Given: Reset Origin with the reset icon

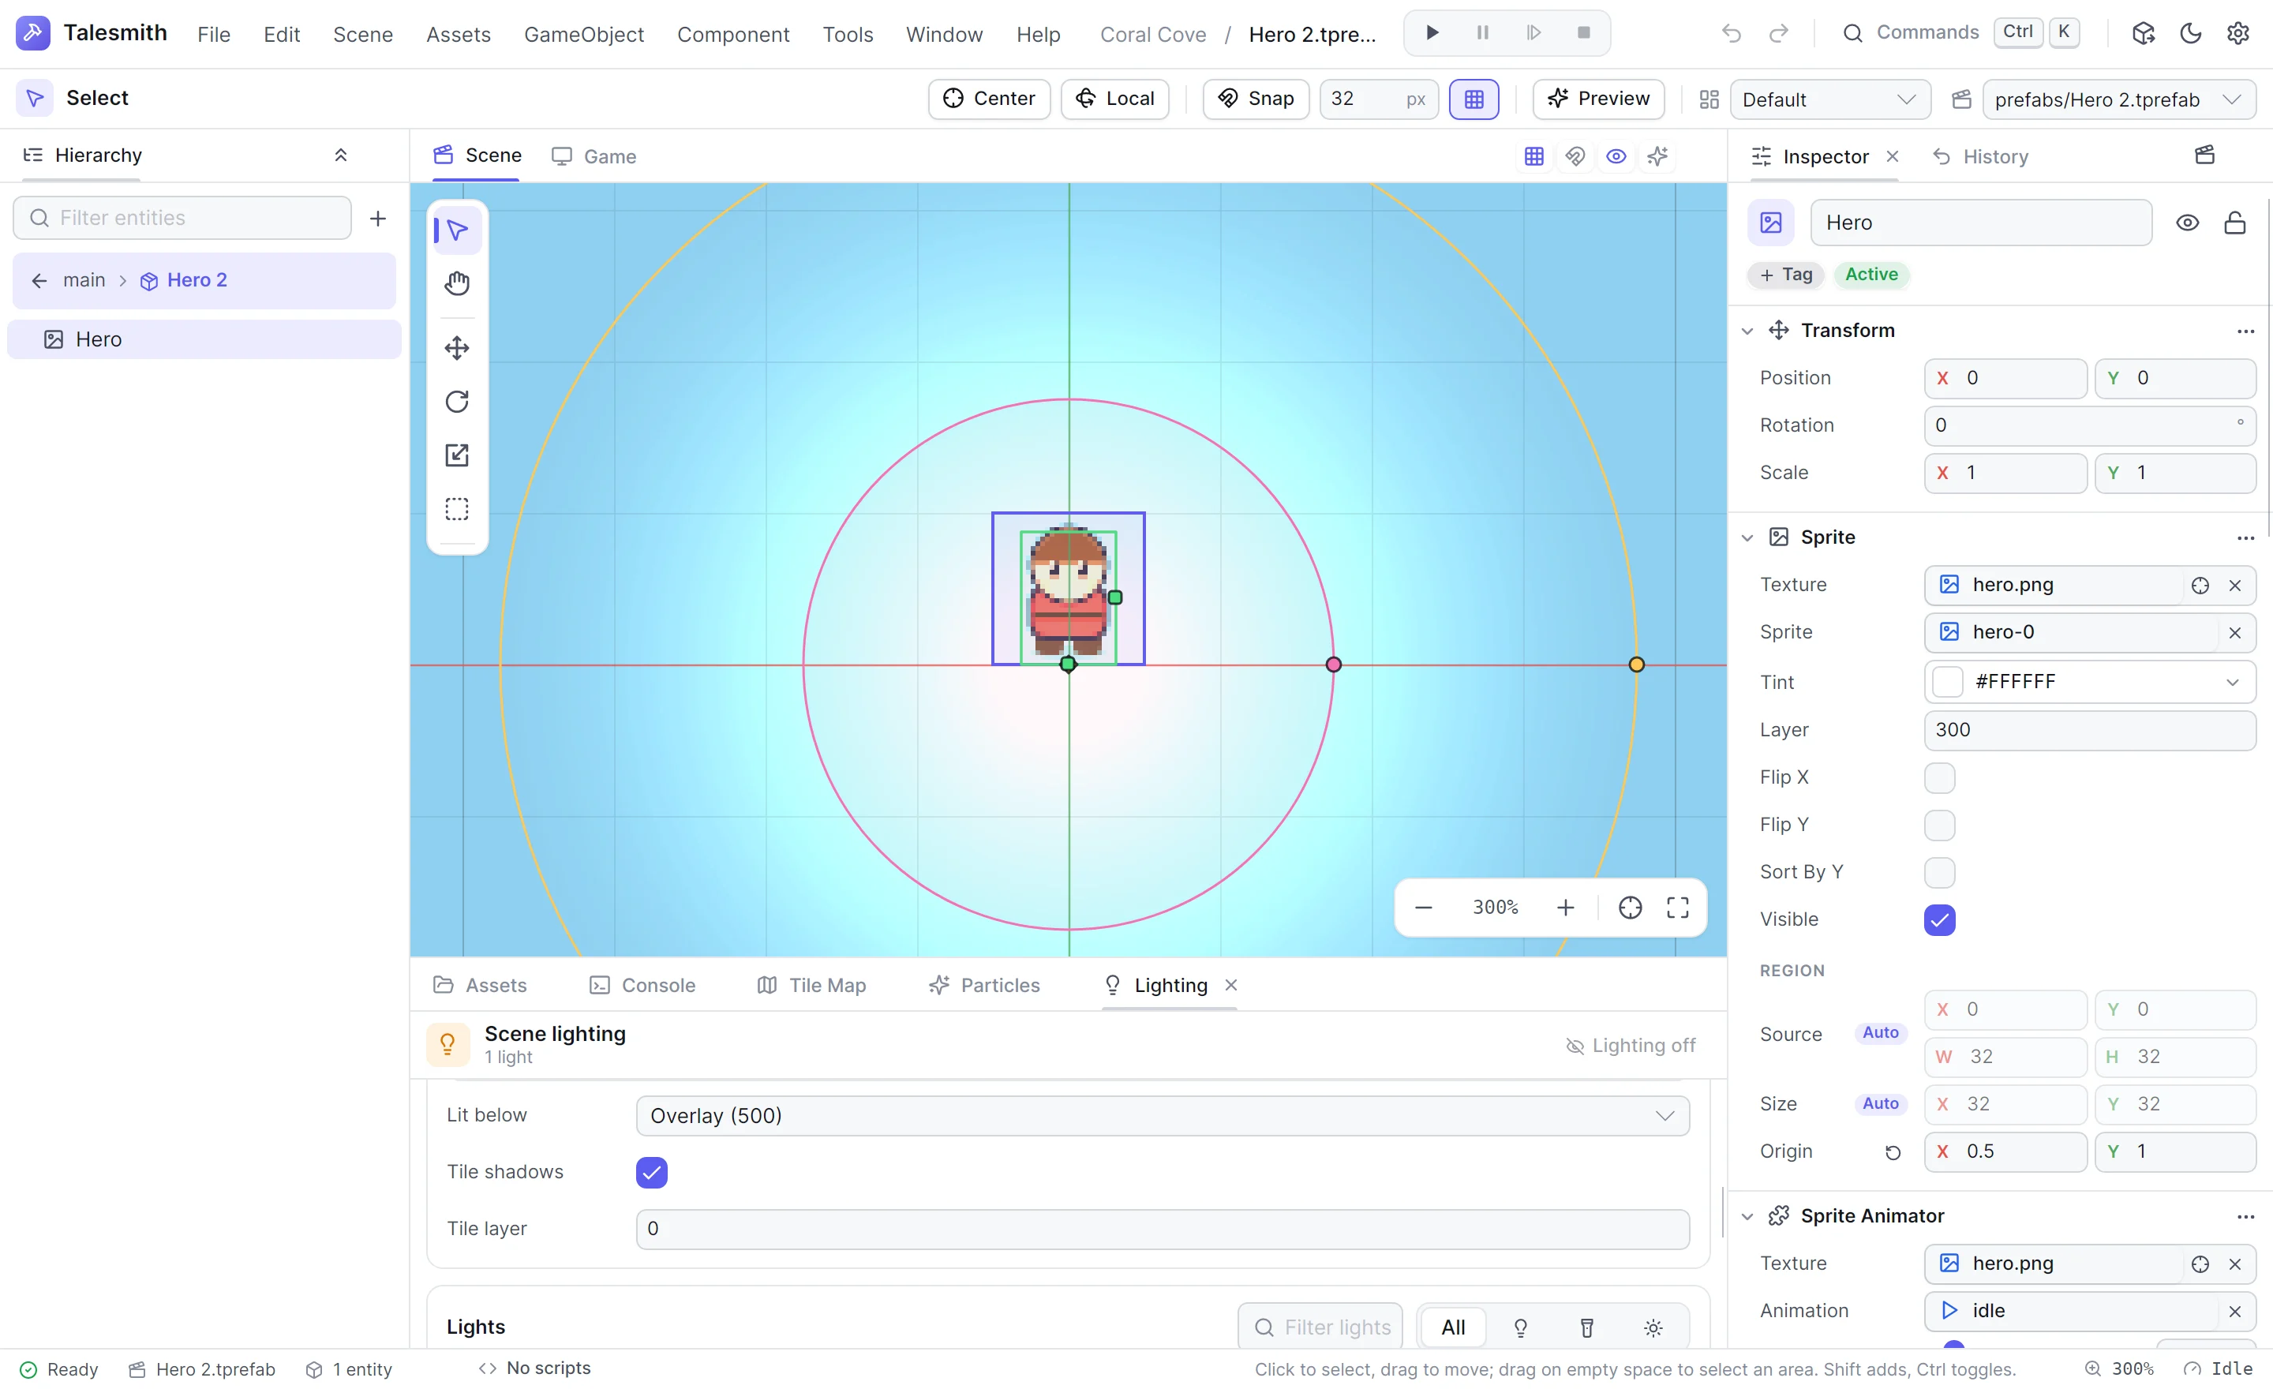Looking at the screenshot, I should click(x=1892, y=1152).
